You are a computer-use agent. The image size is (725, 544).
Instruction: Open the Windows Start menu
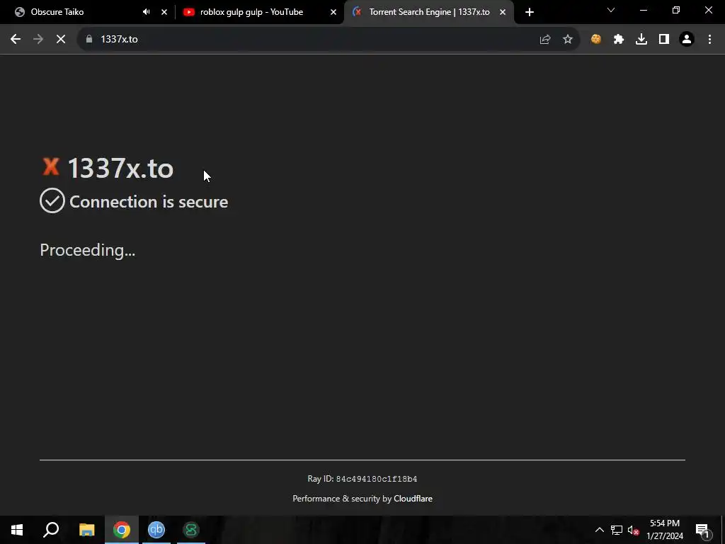click(x=17, y=530)
